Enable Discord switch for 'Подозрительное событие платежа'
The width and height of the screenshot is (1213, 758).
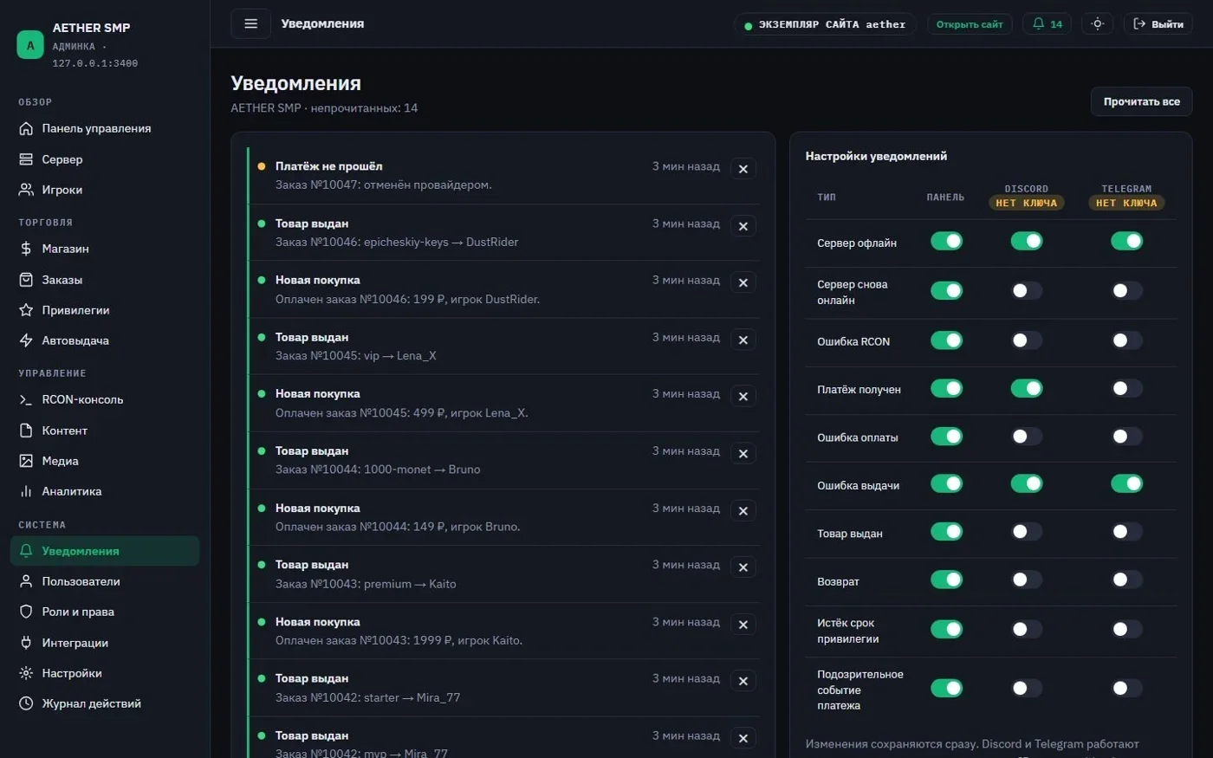1027,688
